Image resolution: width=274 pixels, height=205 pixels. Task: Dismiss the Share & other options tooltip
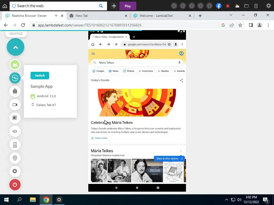coord(182,159)
